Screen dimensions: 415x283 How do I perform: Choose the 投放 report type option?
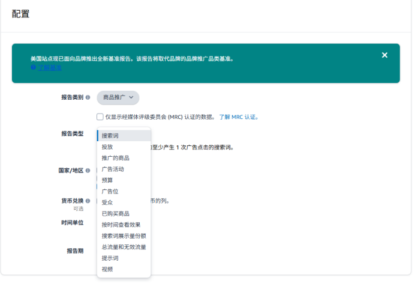pyautogui.click(x=107, y=147)
